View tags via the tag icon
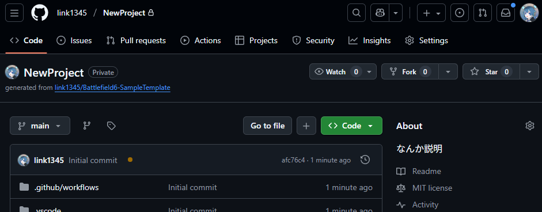The image size is (542, 212). pyautogui.click(x=111, y=126)
